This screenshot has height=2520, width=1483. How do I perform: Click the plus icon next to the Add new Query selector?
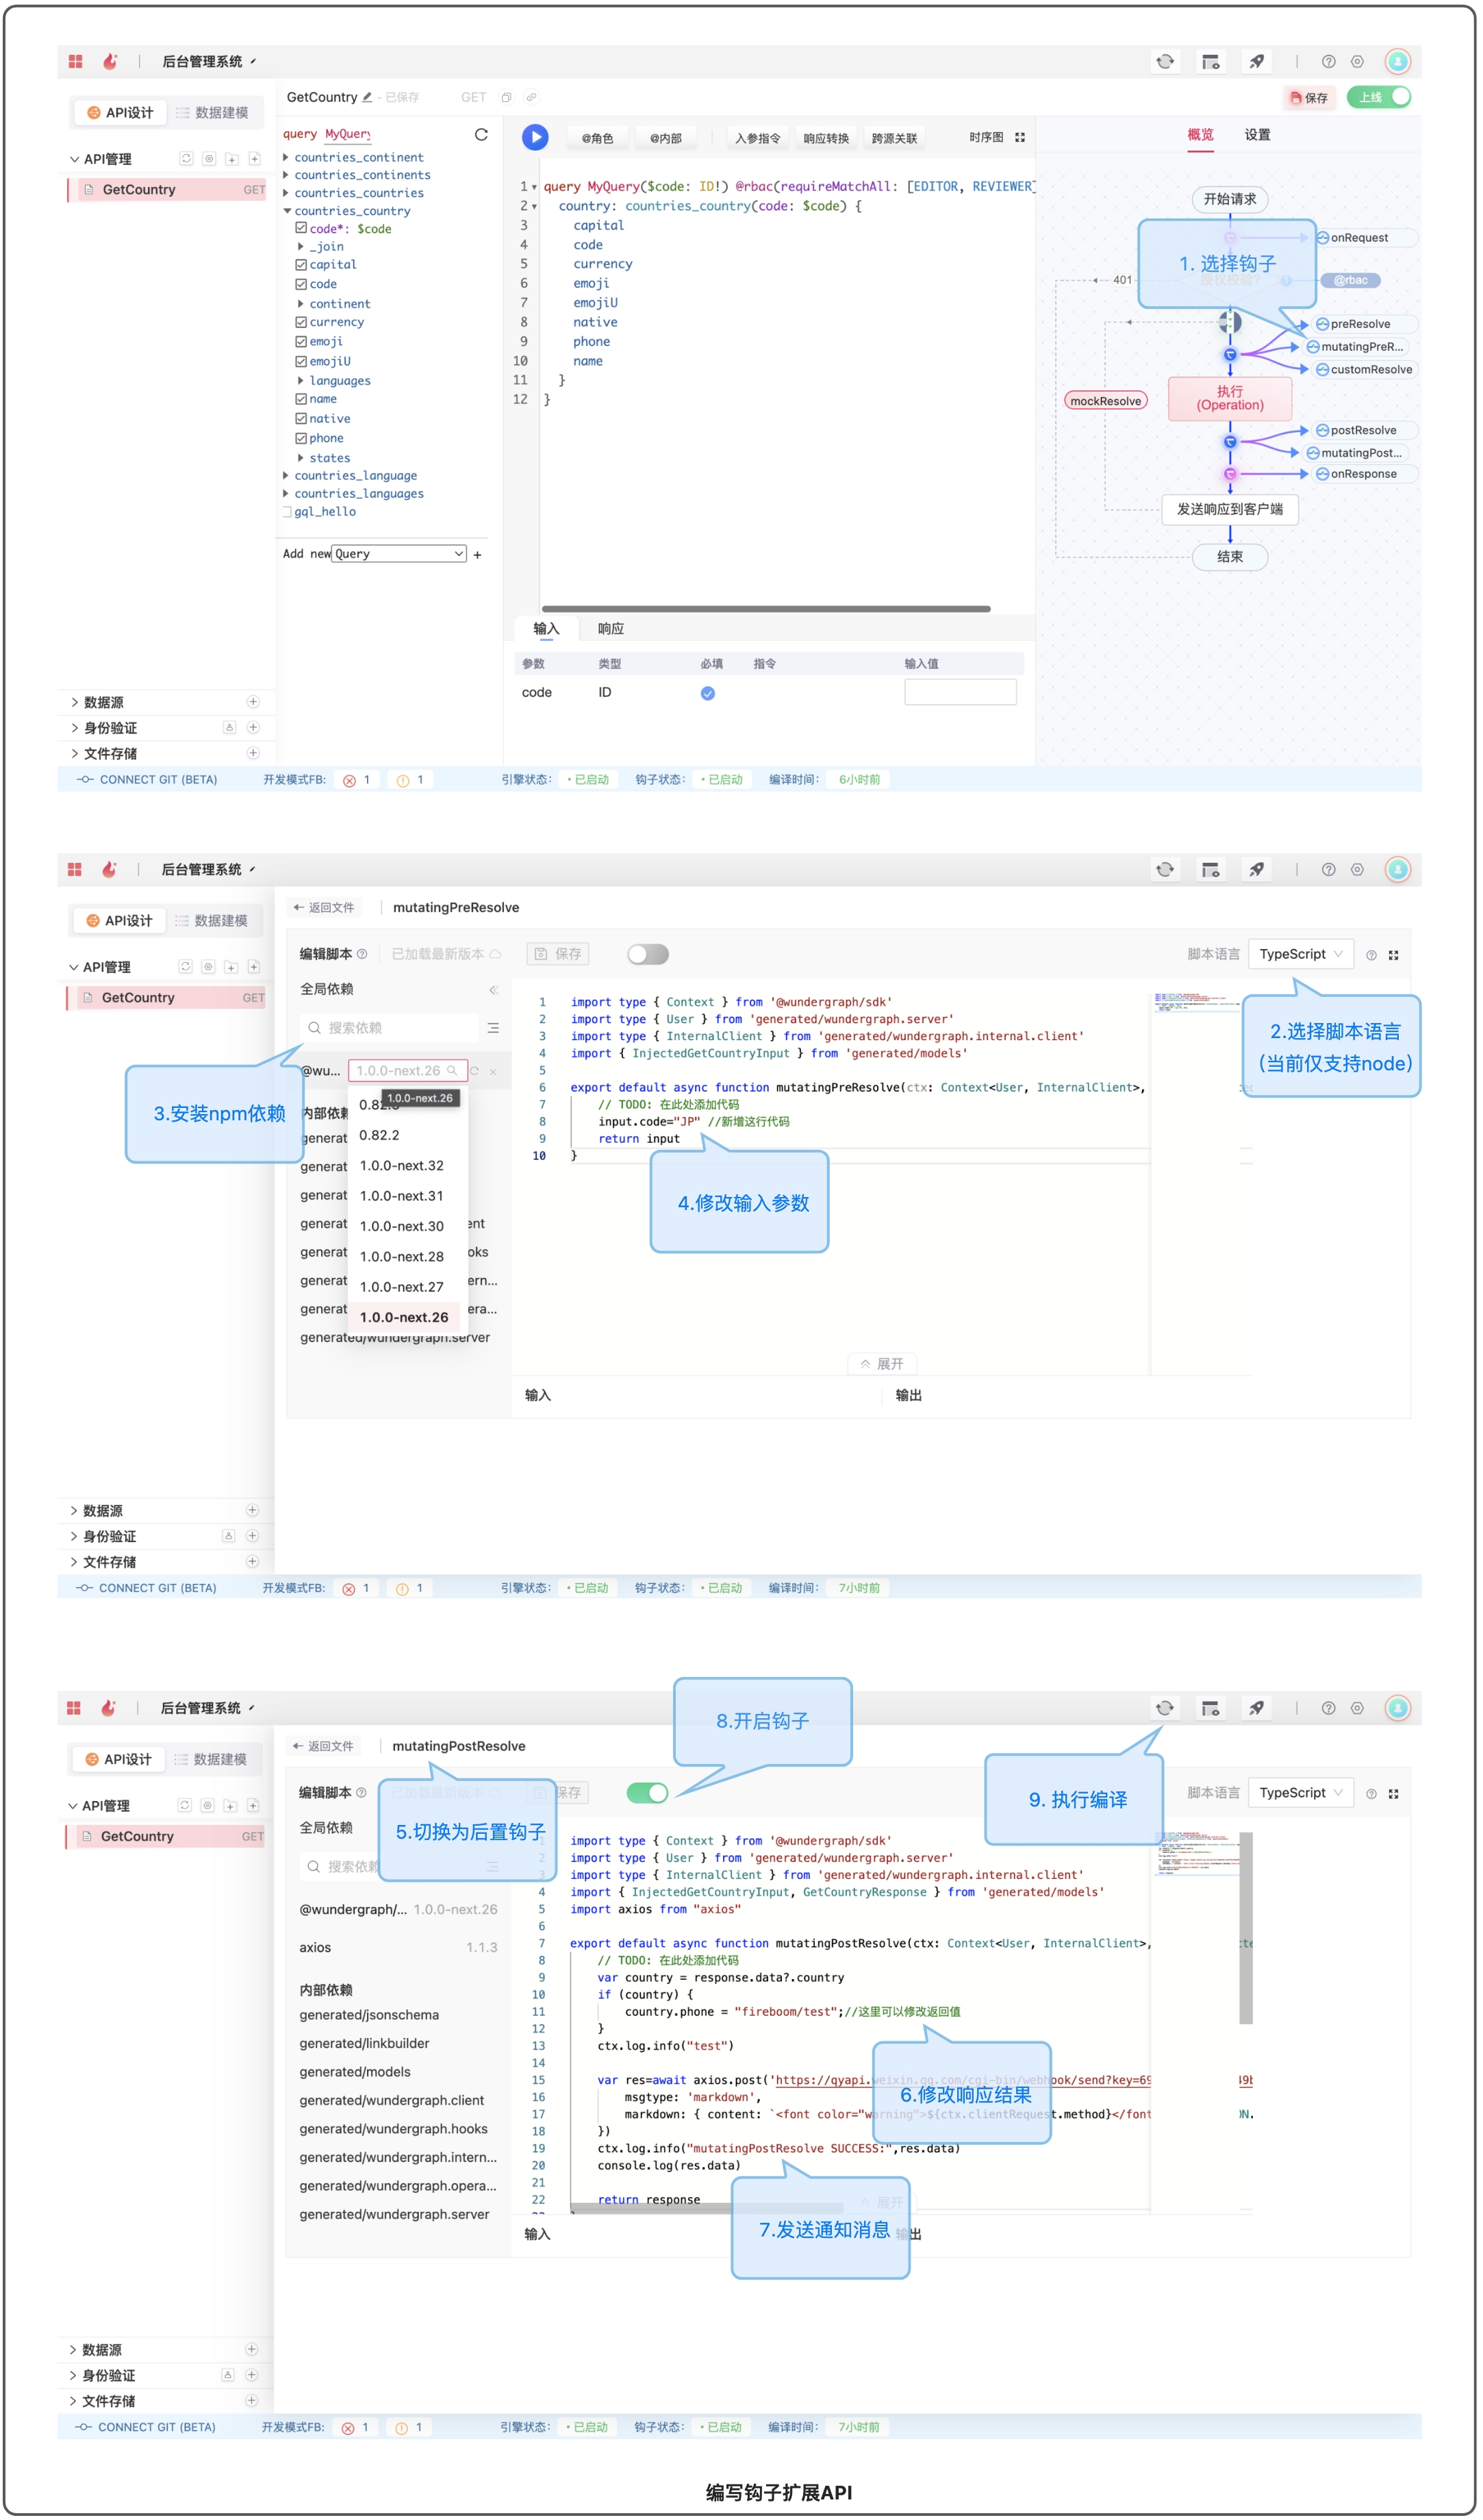tap(478, 555)
